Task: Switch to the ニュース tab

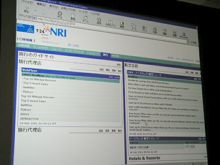Action: 56,49
